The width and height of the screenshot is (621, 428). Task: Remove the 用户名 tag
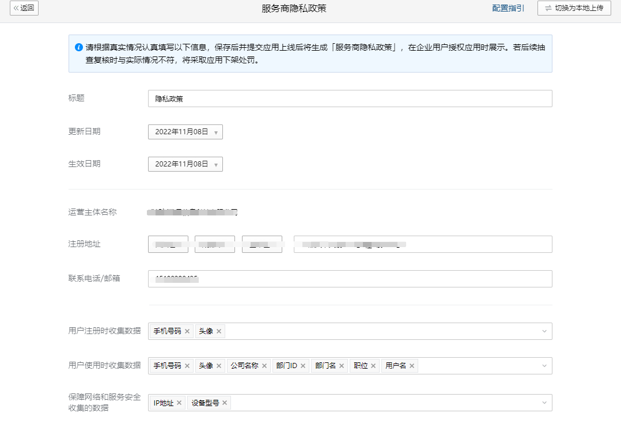[x=412, y=366]
